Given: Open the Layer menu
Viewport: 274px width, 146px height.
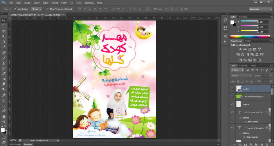Looking at the screenshot, I should click(36, 3).
